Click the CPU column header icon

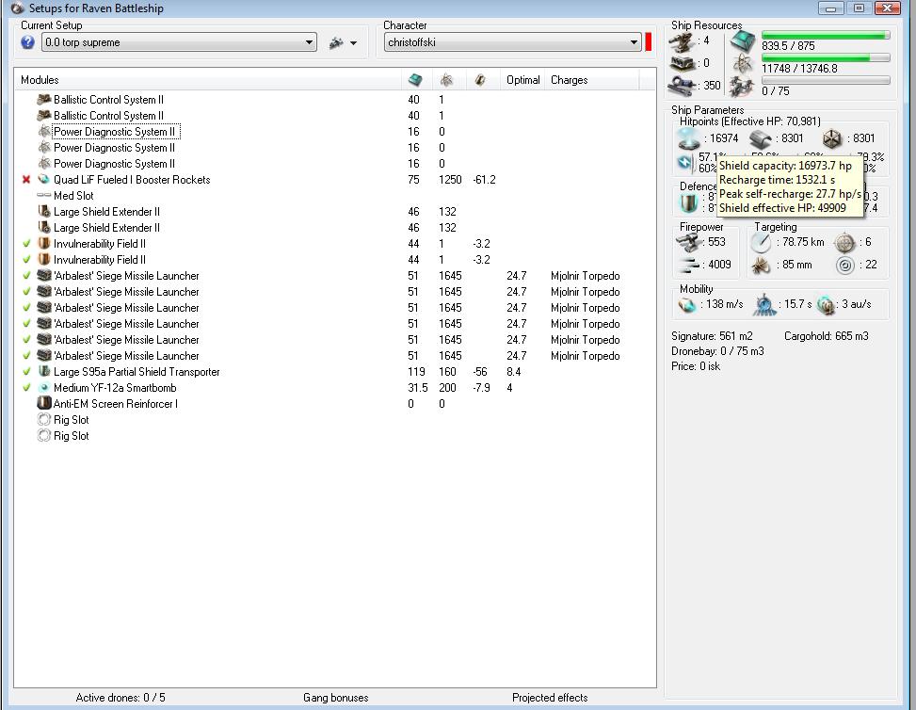415,80
